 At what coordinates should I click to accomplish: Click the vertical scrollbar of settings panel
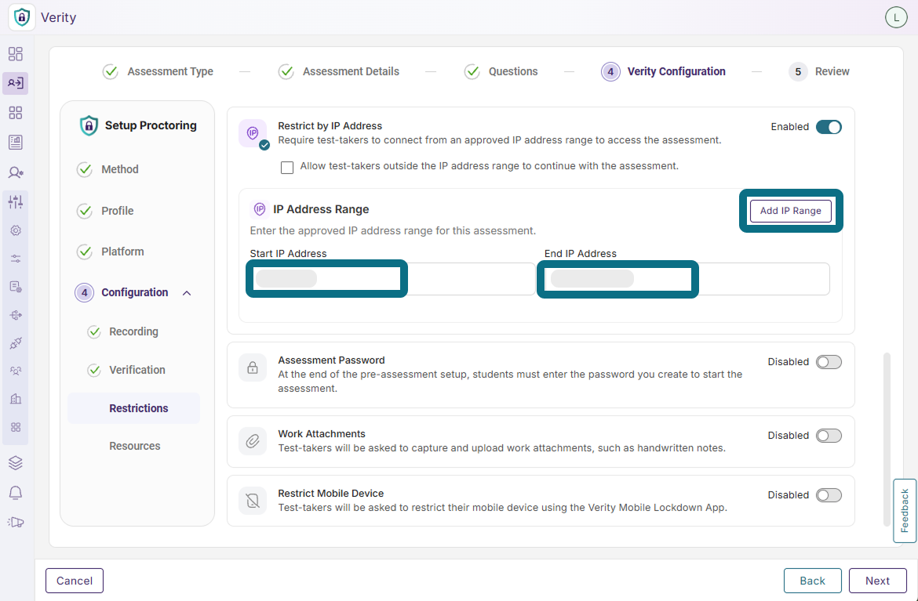tap(887, 440)
